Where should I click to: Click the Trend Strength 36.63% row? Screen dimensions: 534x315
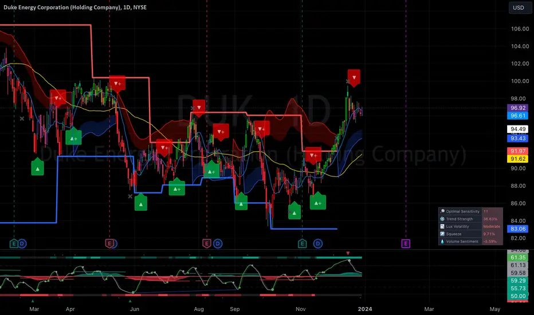tap(470, 219)
